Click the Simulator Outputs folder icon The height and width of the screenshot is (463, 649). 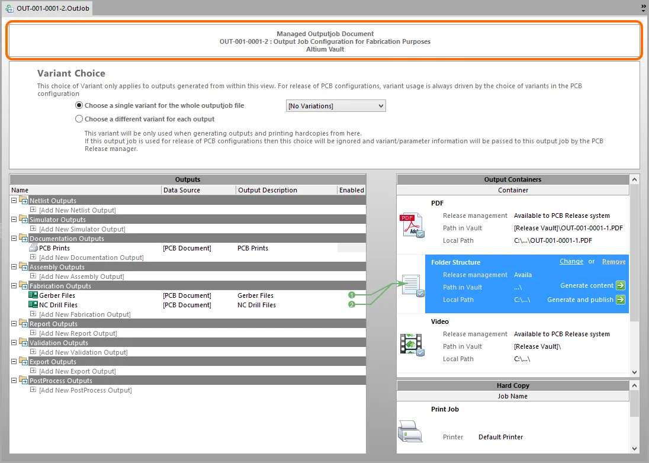point(24,219)
